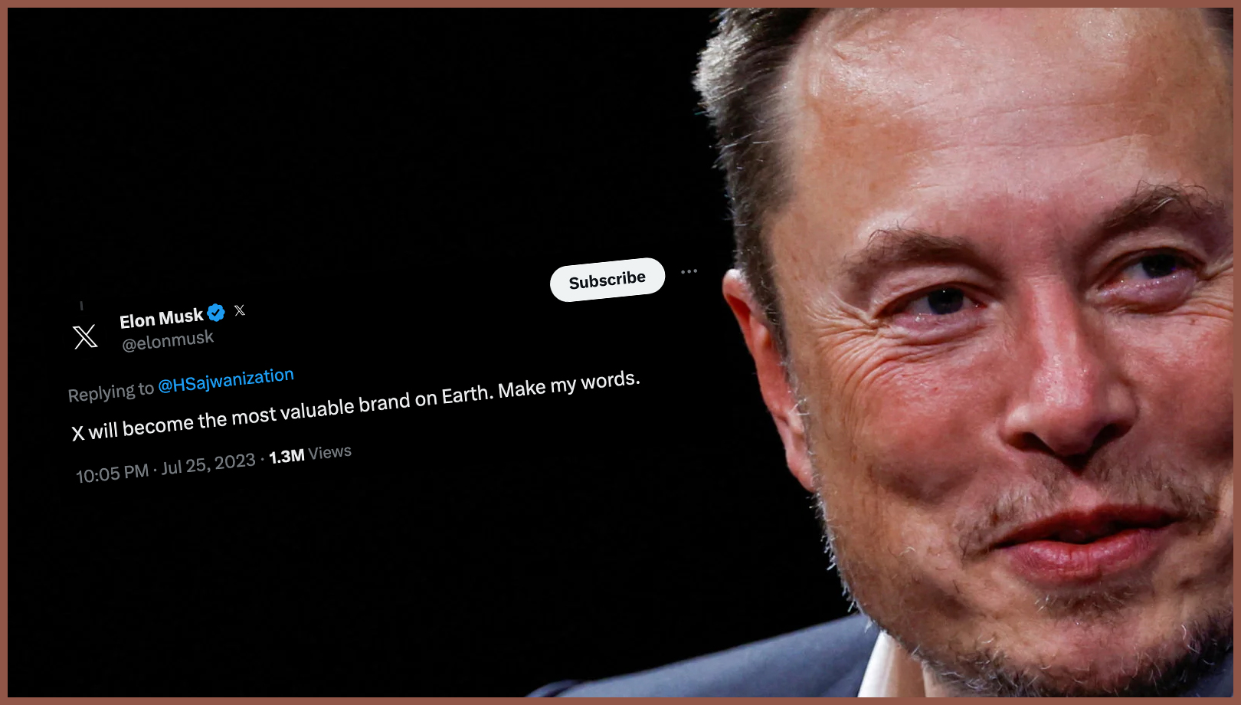
Task: Click the word Views after 1.3M
Action: [x=329, y=452]
